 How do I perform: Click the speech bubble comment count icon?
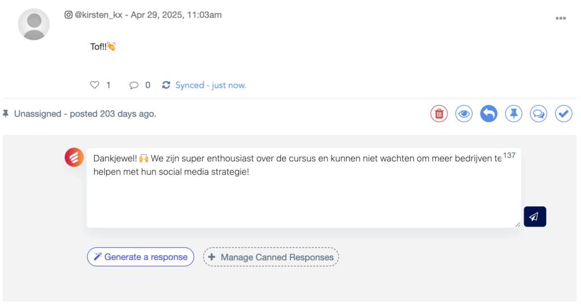(x=134, y=85)
